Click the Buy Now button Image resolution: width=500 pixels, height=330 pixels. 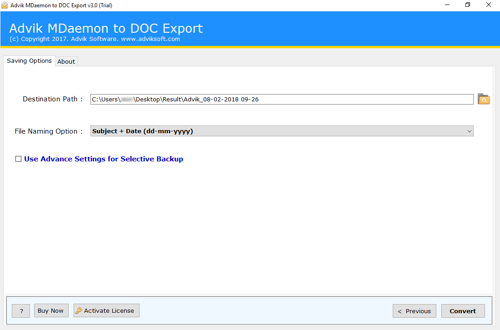tap(51, 310)
